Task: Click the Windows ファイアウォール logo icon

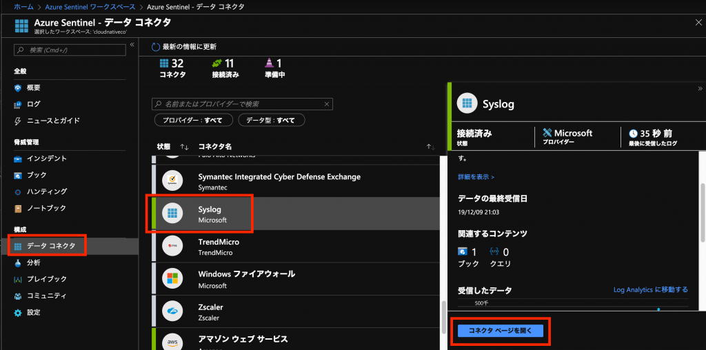Action: tap(172, 278)
